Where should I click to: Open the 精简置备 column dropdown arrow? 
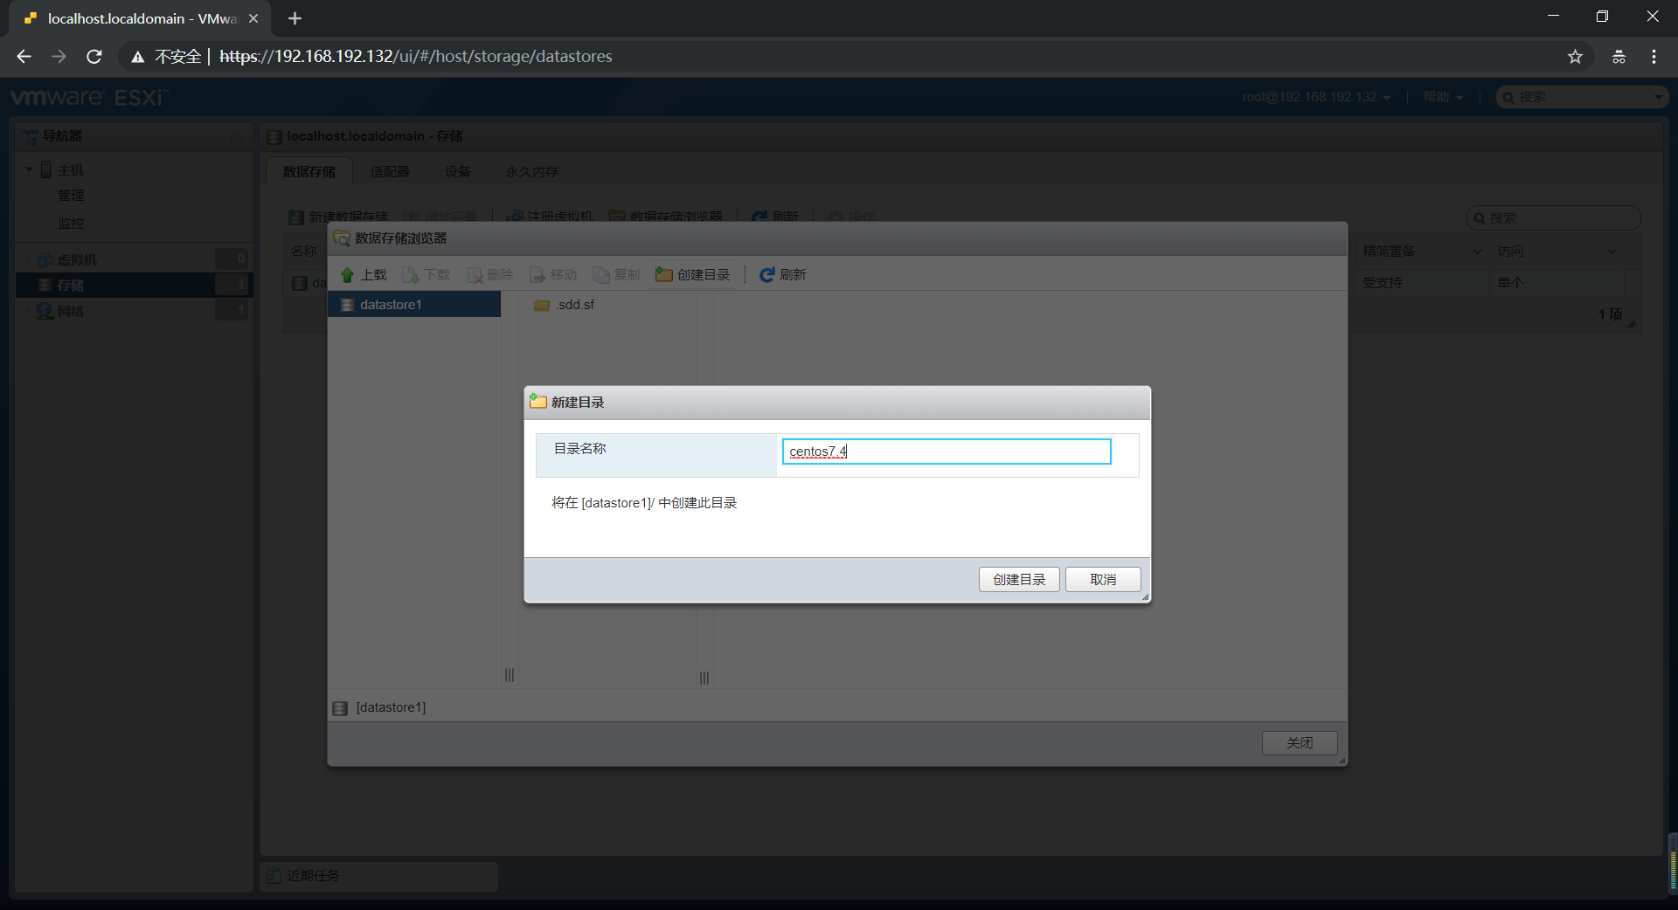(1477, 252)
